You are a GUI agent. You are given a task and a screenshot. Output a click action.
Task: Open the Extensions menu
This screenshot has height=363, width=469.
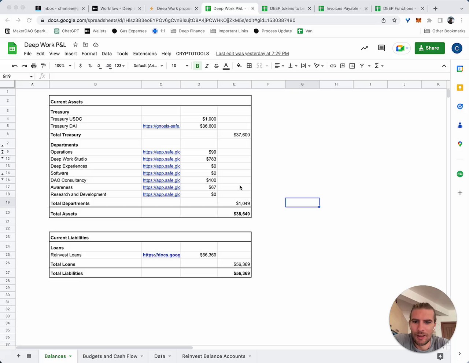click(x=145, y=54)
